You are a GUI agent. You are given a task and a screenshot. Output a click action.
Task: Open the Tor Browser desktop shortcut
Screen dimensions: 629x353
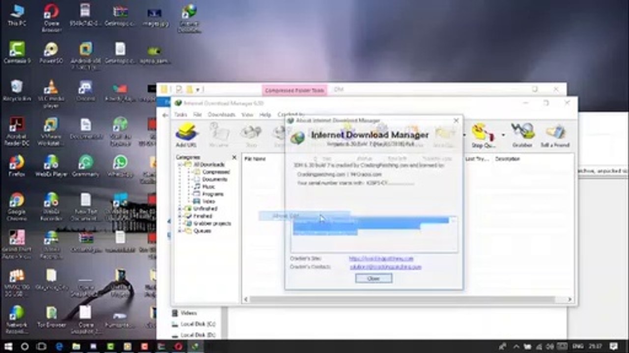coord(51,317)
